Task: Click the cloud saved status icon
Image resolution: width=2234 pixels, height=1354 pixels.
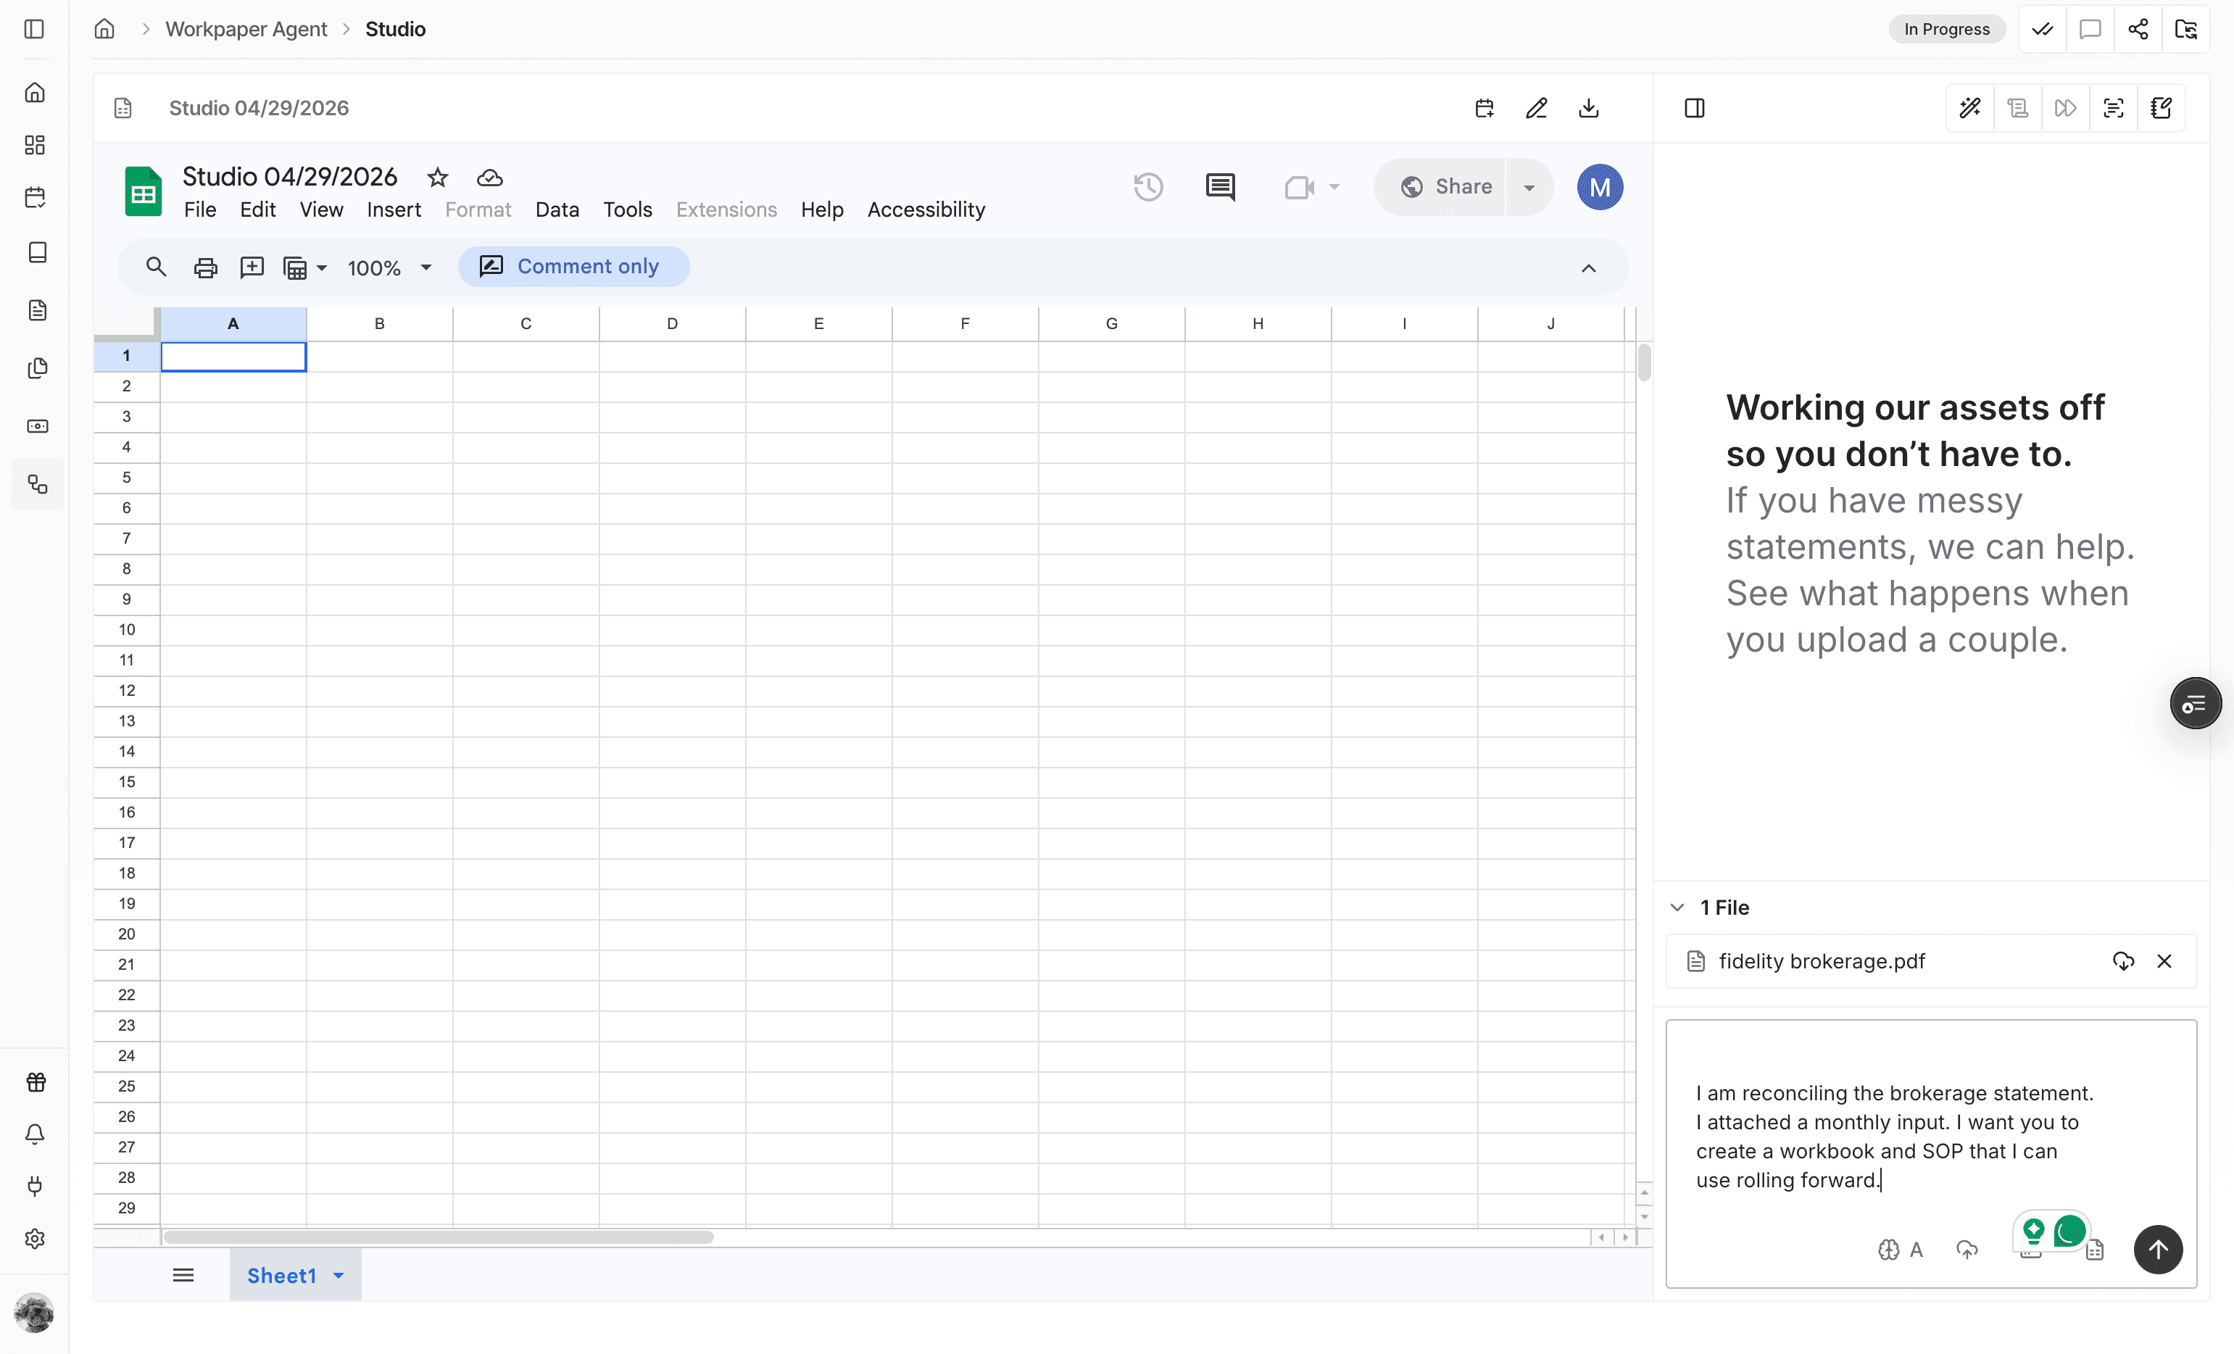Action: tap(489, 178)
